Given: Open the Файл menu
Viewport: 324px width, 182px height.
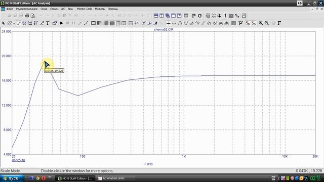Looking at the screenshot, I should pos(10,9).
